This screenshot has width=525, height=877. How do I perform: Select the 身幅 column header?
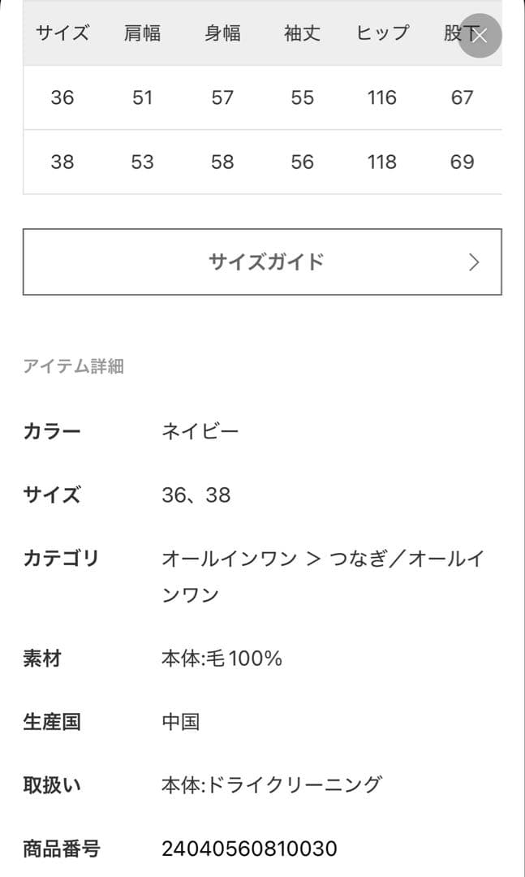coord(222,33)
